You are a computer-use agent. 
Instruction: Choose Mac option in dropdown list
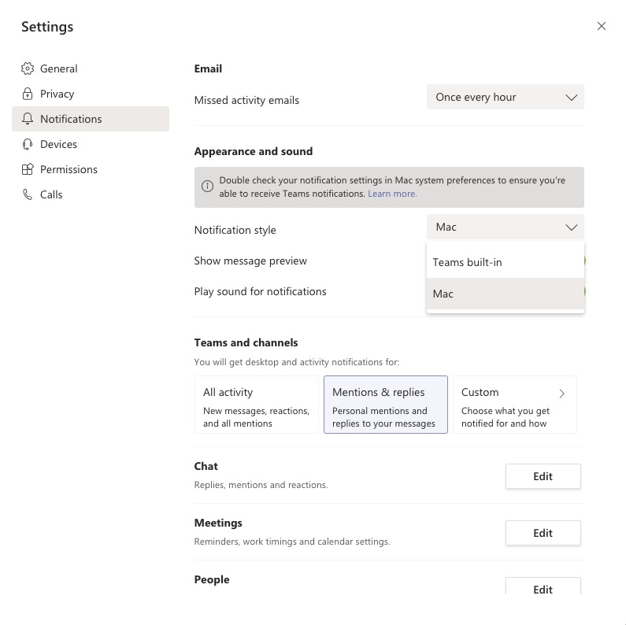[x=505, y=294]
